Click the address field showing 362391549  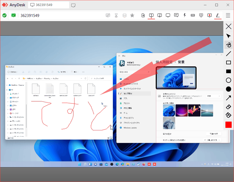pyautogui.click(x=30, y=15)
